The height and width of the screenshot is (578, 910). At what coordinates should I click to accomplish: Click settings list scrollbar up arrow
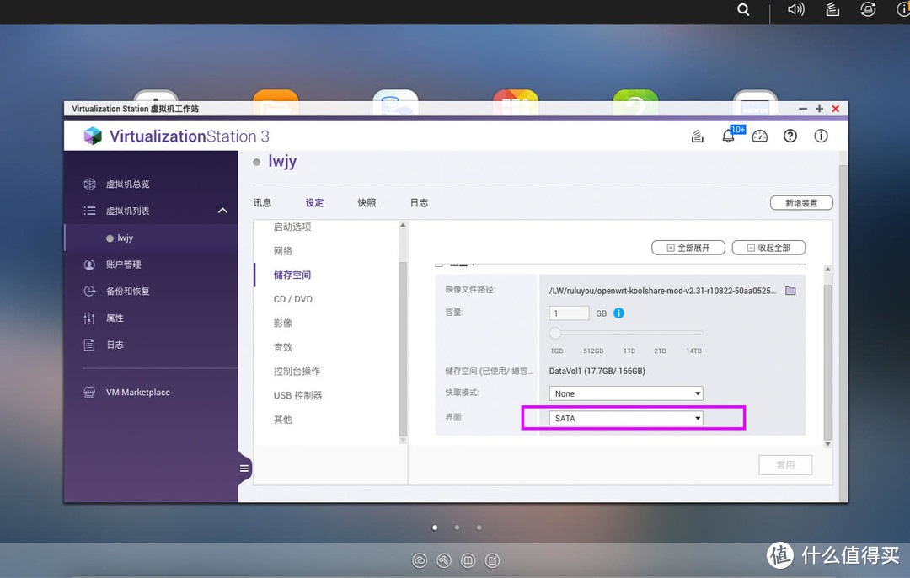pyautogui.click(x=403, y=225)
